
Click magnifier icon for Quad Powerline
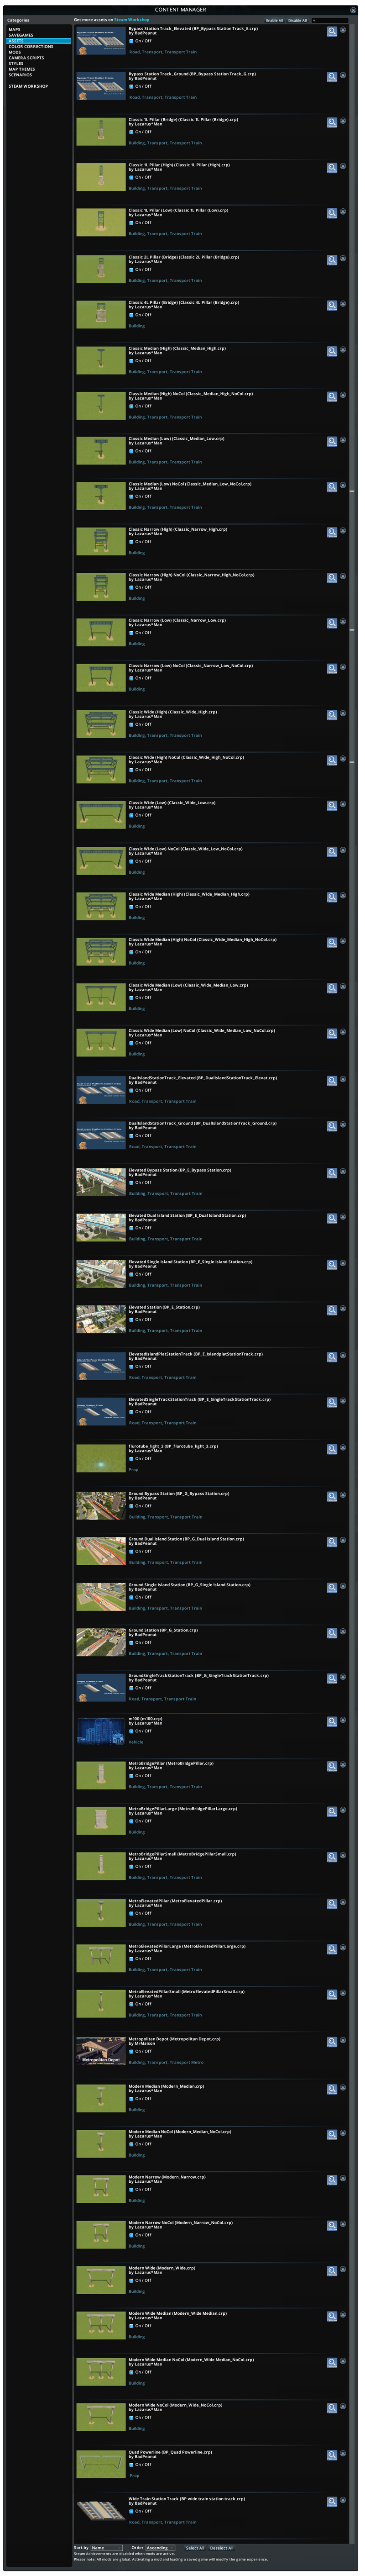(332, 2455)
